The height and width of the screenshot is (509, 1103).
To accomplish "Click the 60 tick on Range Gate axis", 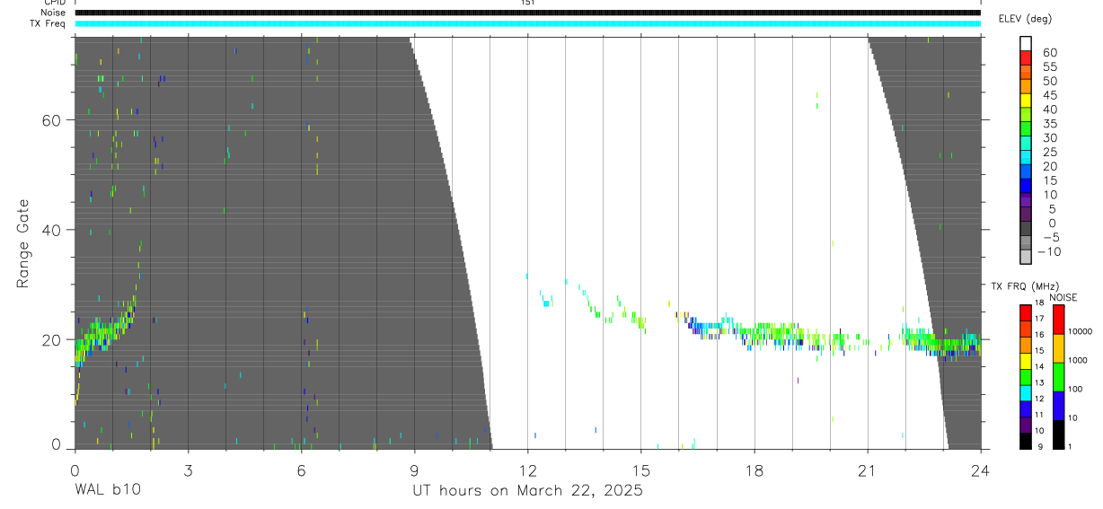I will tap(52, 120).
